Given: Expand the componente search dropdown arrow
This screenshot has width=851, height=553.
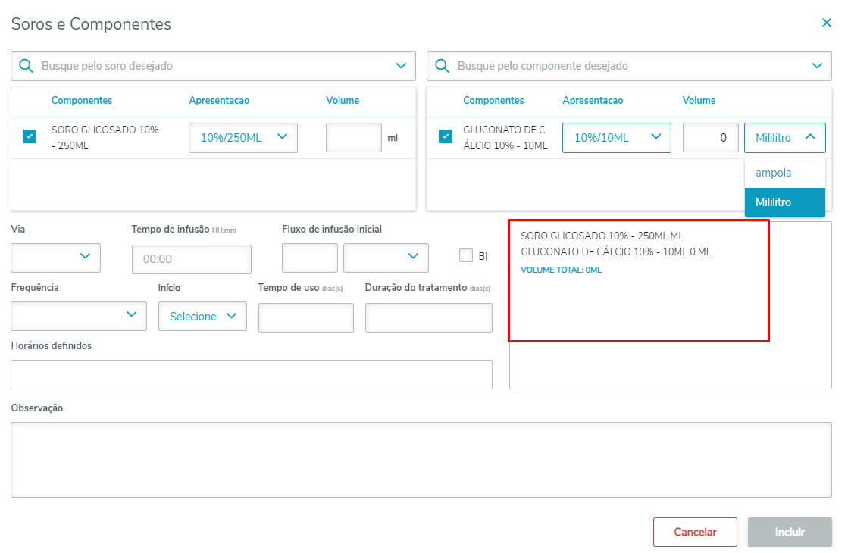Looking at the screenshot, I should (818, 66).
